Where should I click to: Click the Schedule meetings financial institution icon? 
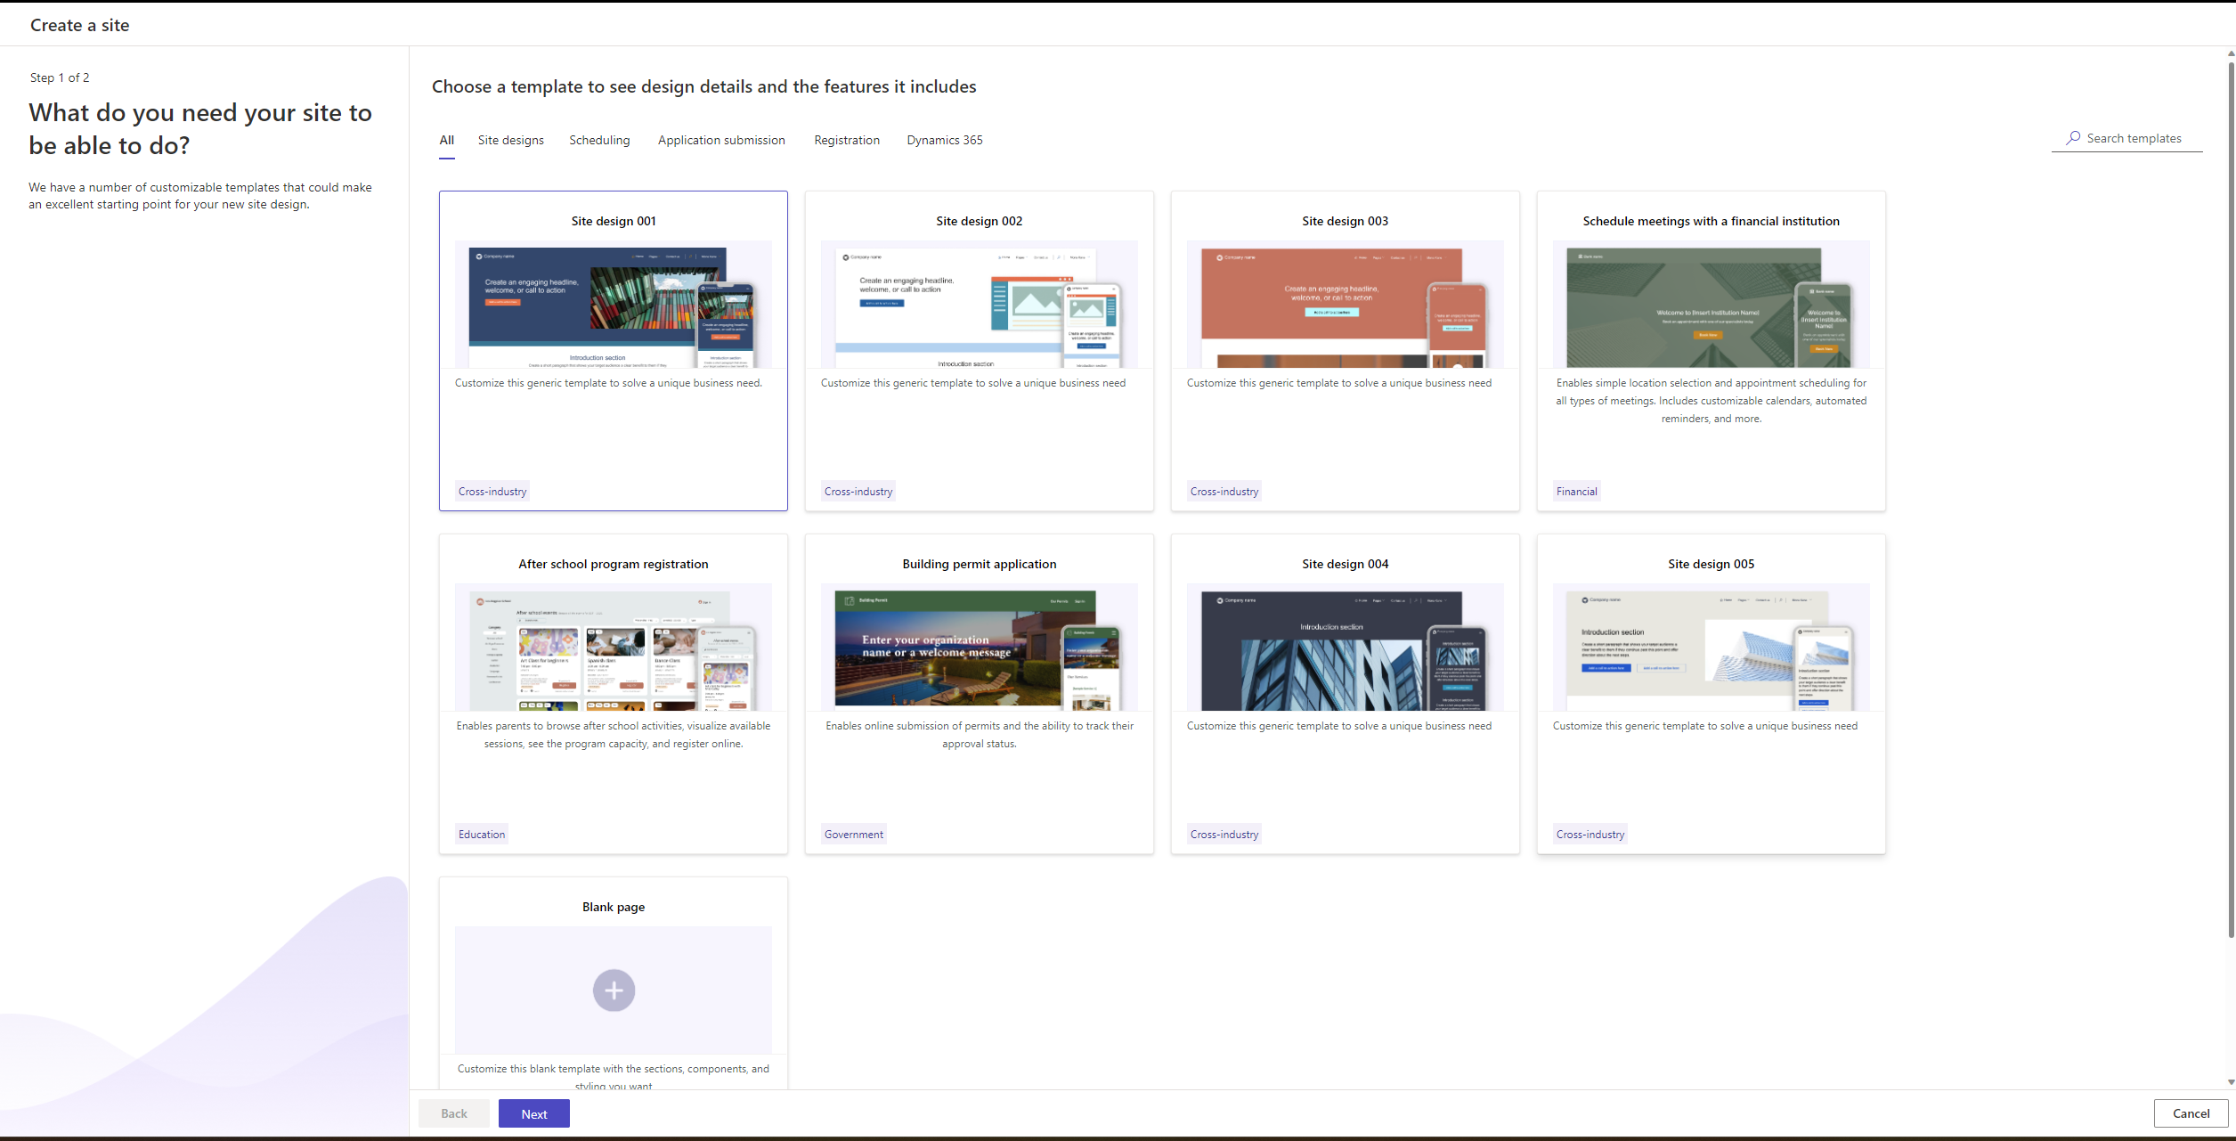click(x=1711, y=306)
